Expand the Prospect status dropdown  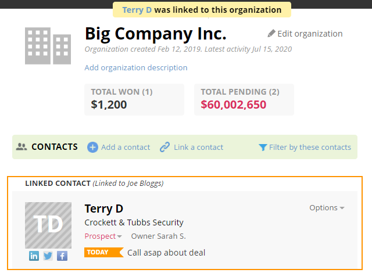pos(103,236)
